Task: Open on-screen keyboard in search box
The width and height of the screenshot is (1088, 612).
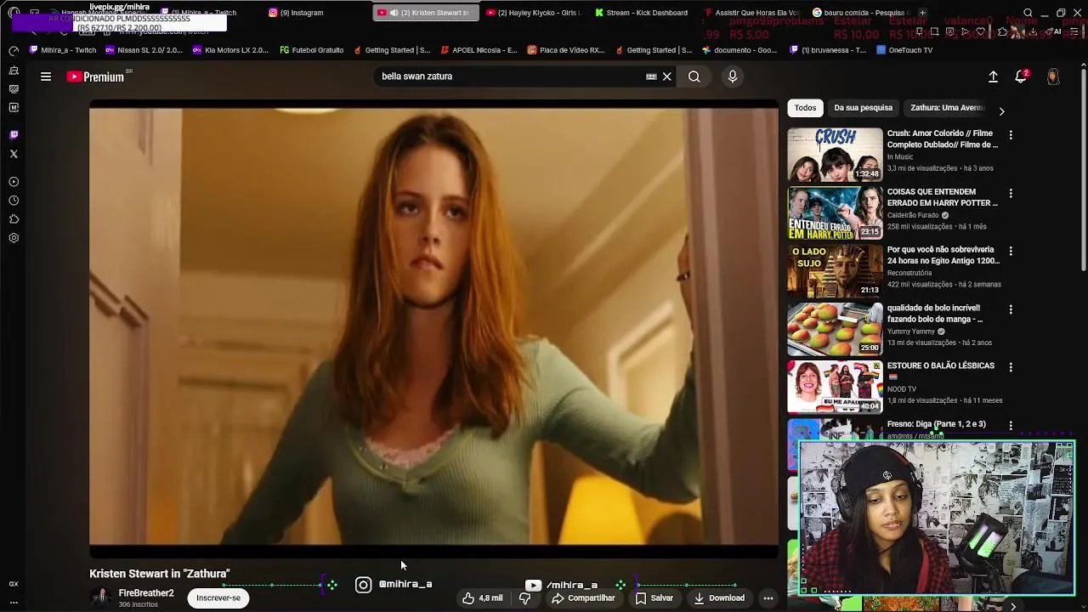Action: [x=651, y=76]
